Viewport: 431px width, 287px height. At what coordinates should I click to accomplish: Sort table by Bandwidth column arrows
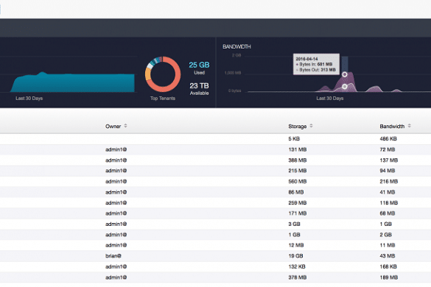(410, 126)
